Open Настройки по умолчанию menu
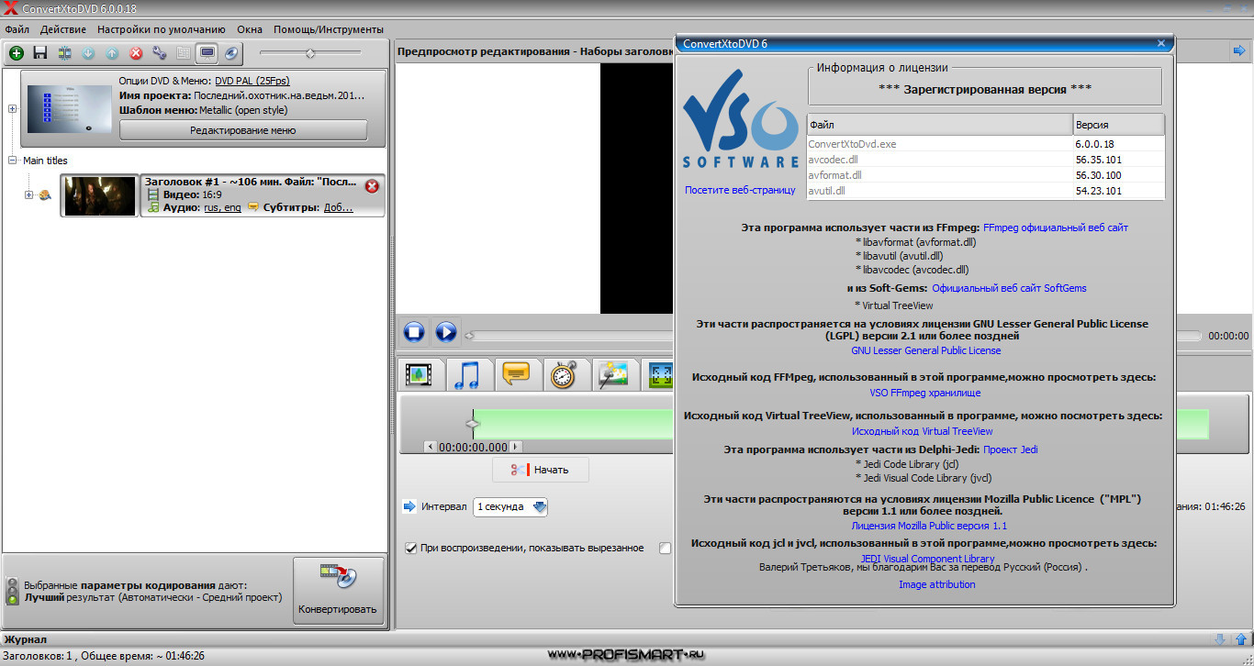 click(162, 29)
